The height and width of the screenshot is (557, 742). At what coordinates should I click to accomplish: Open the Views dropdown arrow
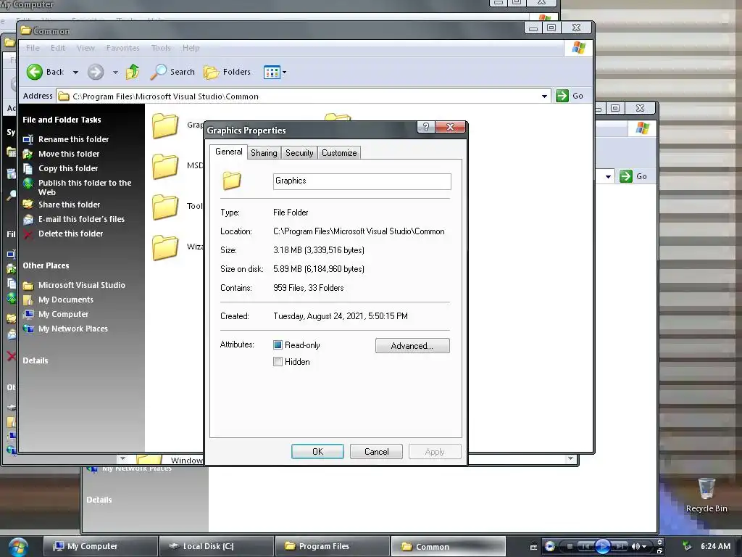click(x=284, y=73)
